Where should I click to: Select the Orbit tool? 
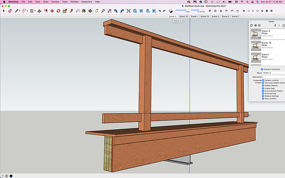[90, 11]
